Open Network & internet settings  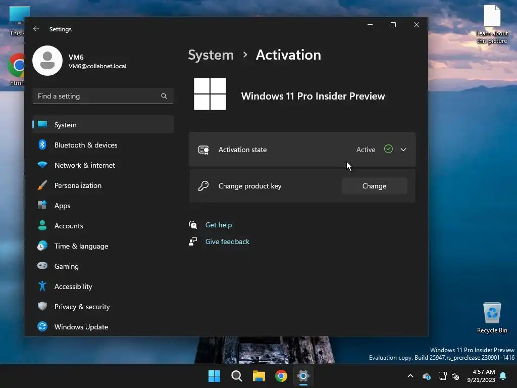coord(103,165)
